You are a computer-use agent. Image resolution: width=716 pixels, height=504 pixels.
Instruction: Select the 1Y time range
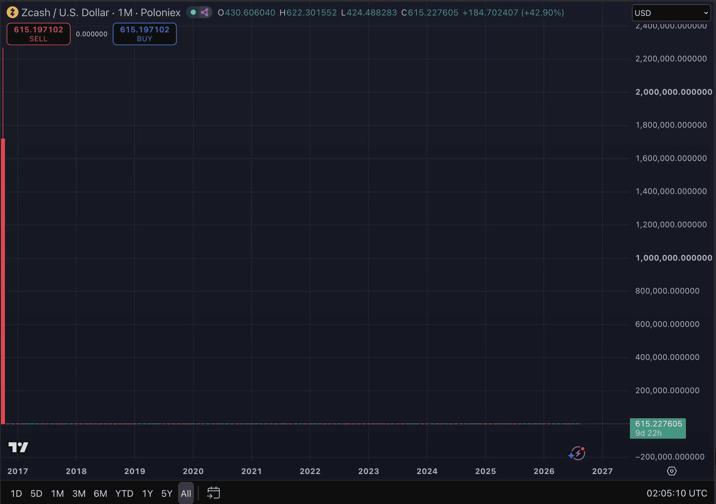coord(147,494)
